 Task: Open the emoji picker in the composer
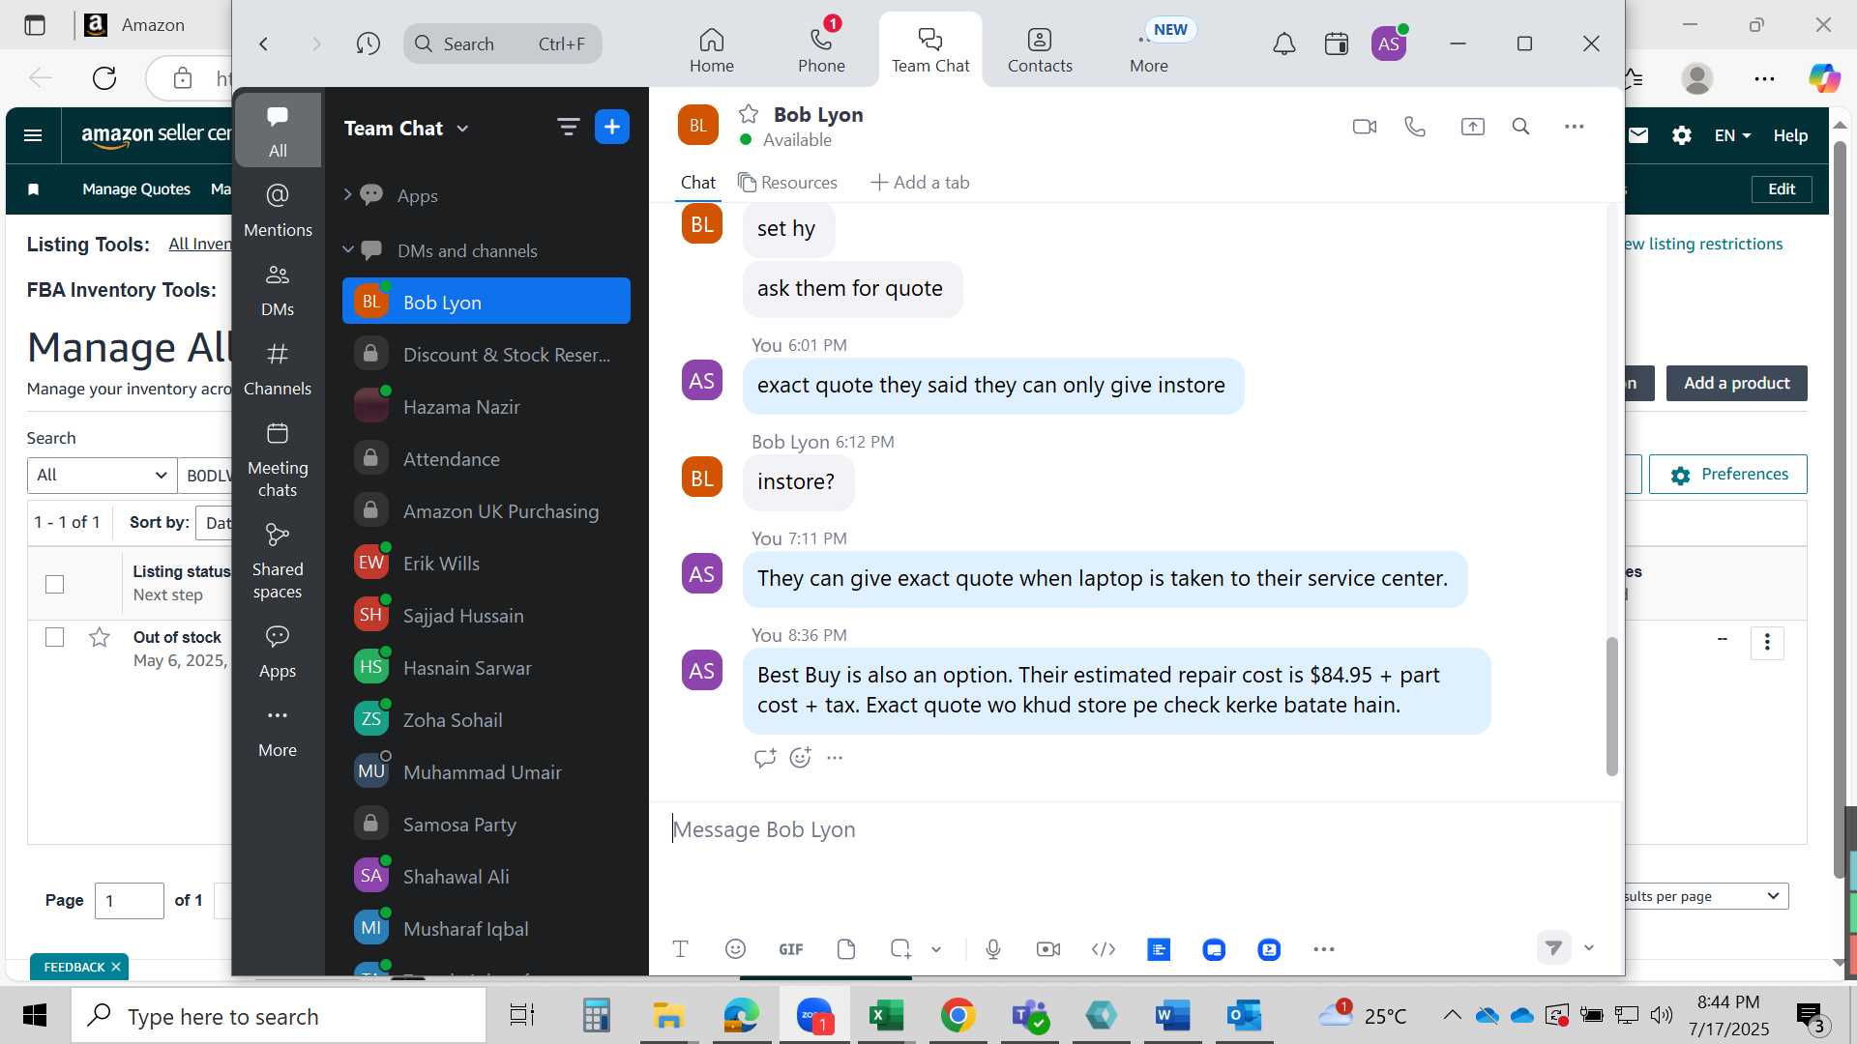click(x=735, y=949)
